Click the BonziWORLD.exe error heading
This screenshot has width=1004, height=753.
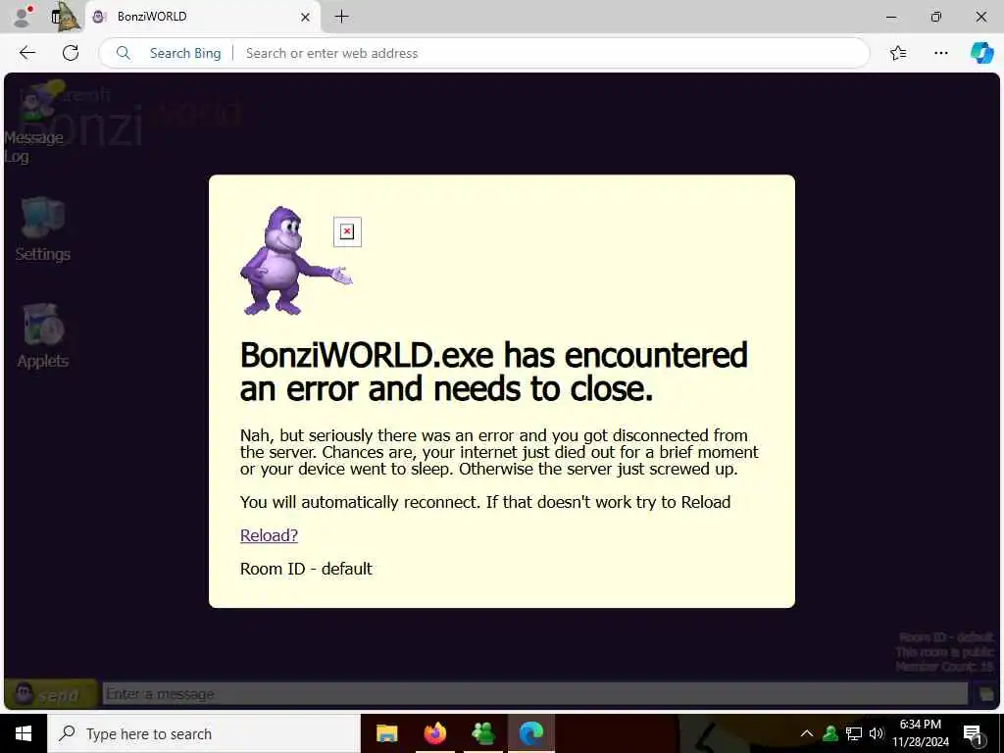(494, 372)
